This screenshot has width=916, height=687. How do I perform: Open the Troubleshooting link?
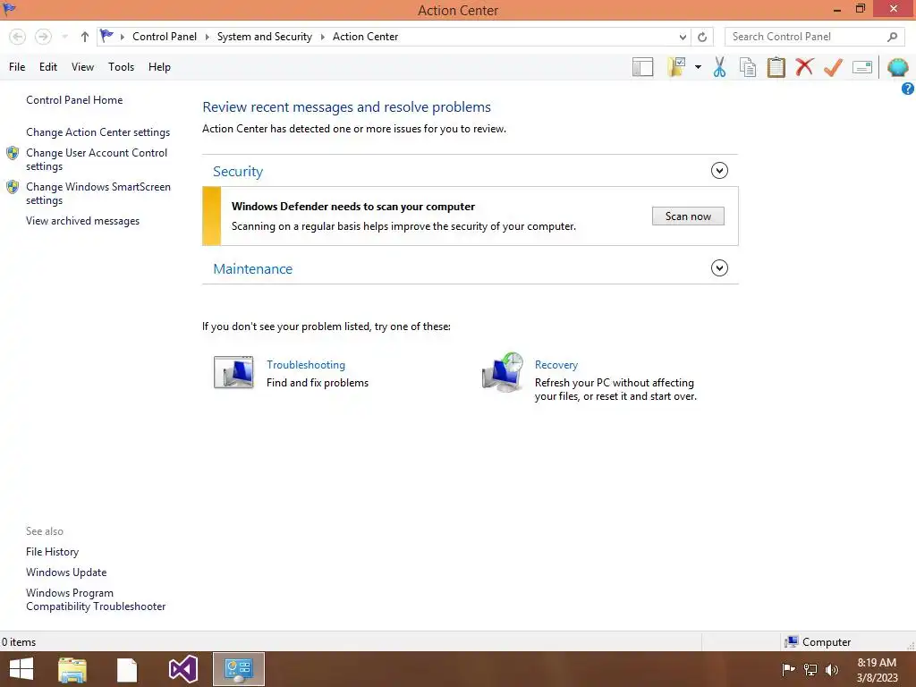point(306,365)
